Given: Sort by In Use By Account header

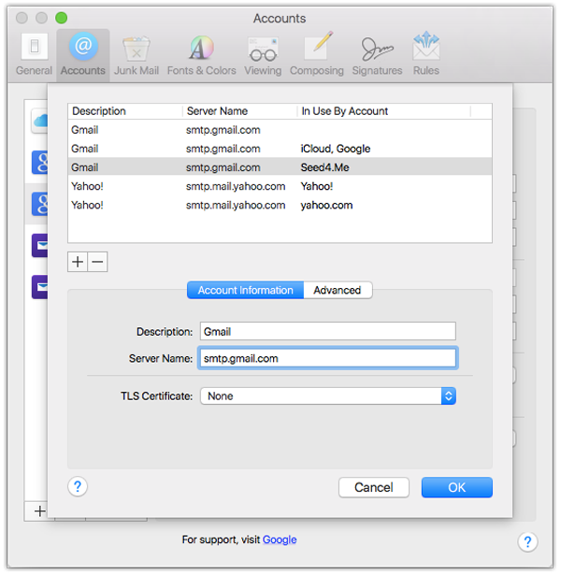Looking at the screenshot, I should [x=384, y=111].
